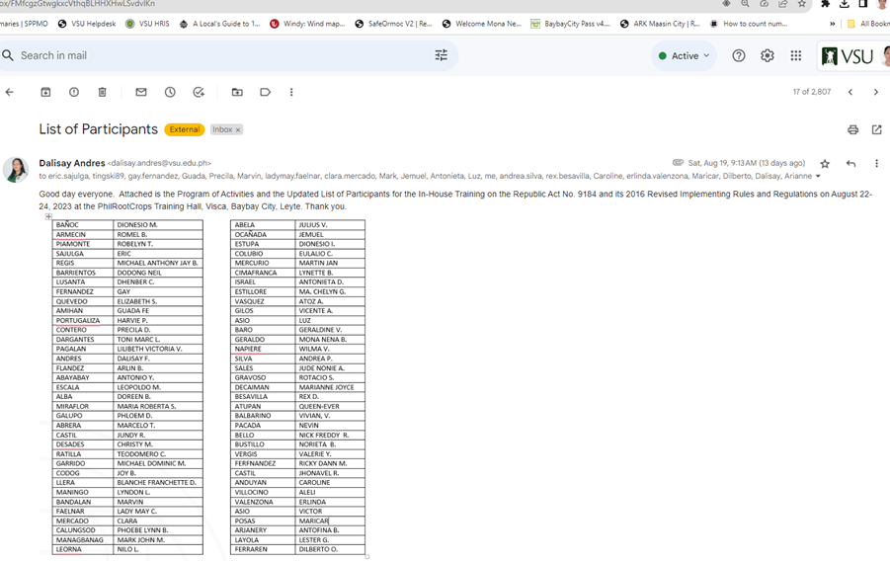Image resolution: width=890 pixels, height=561 pixels.
Task: Open the VSU Helpdesk bookmark
Action: coord(87,24)
